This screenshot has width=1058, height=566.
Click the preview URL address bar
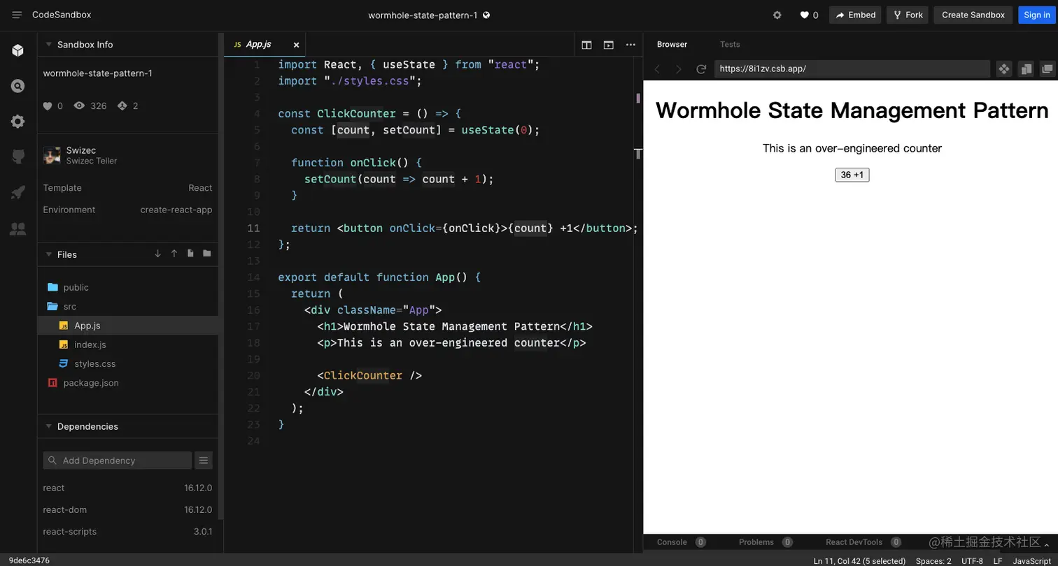click(x=852, y=68)
